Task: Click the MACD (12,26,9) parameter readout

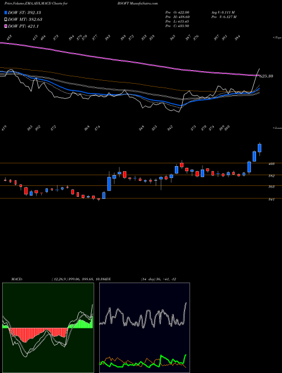Action: pos(78,279)
